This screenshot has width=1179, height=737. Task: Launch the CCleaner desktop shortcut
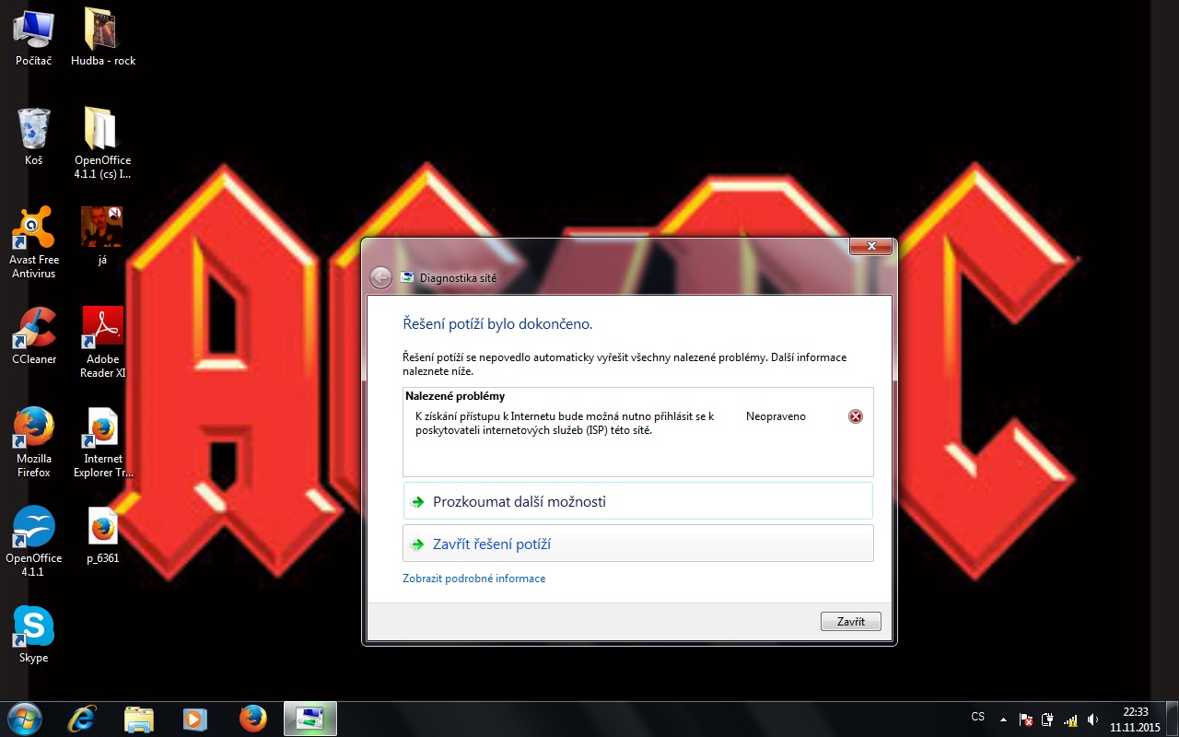[34, 335]
